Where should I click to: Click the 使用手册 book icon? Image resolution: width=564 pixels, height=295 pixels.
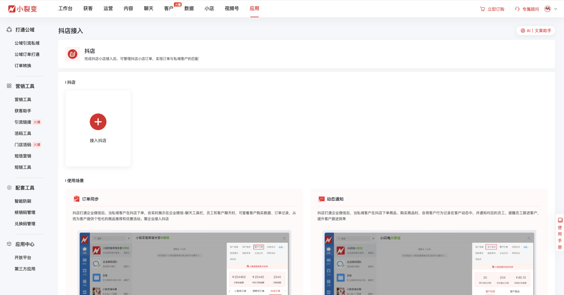(x=560, y=220)
